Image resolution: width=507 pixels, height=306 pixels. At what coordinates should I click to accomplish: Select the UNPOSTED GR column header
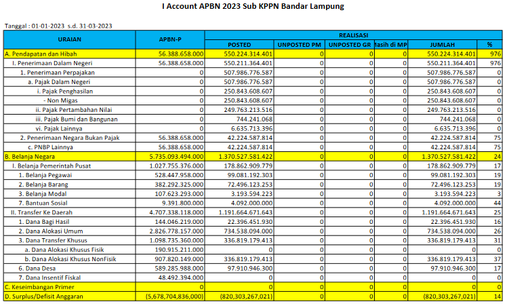350,45
